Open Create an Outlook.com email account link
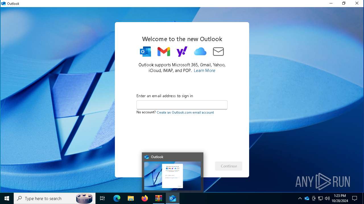Image resolution: width=364 pixels, height=204 pixels. 185,112
